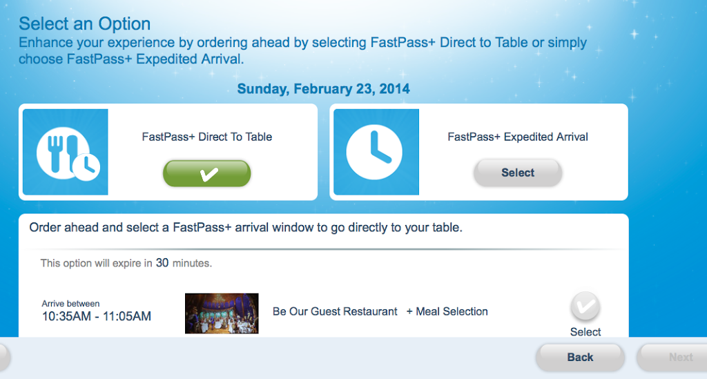Screen dimensions: 707x379
Task: Check the round Select circle for arrival window
Action: [585, 307]
